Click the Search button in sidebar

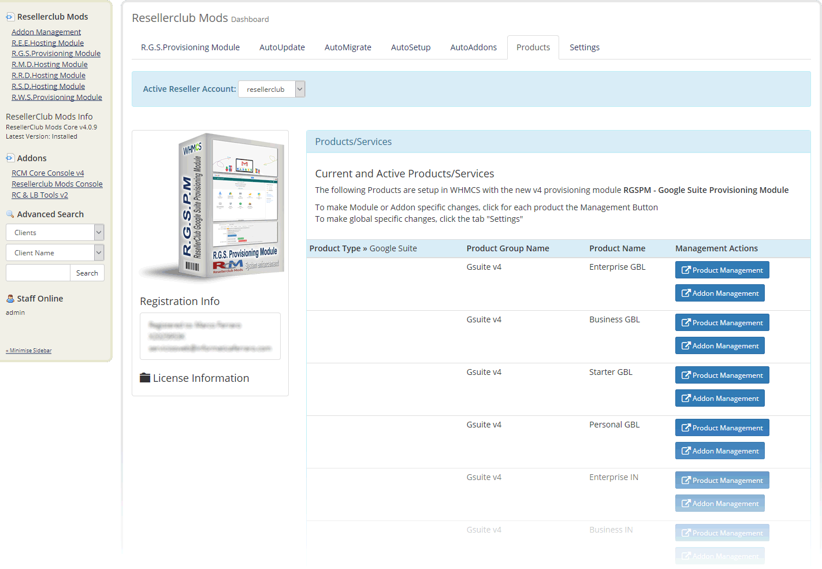tap(87, 273)
